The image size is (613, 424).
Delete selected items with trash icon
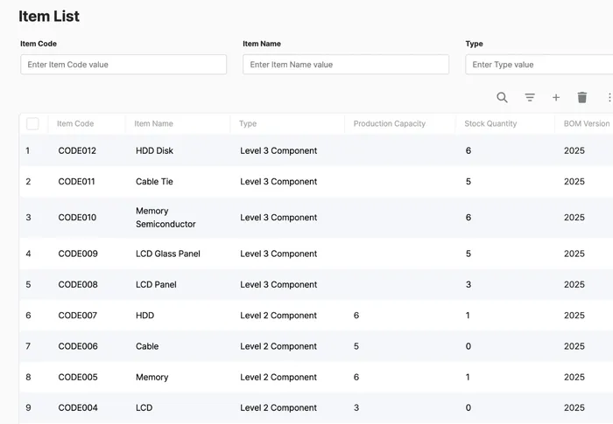[581, 97]
